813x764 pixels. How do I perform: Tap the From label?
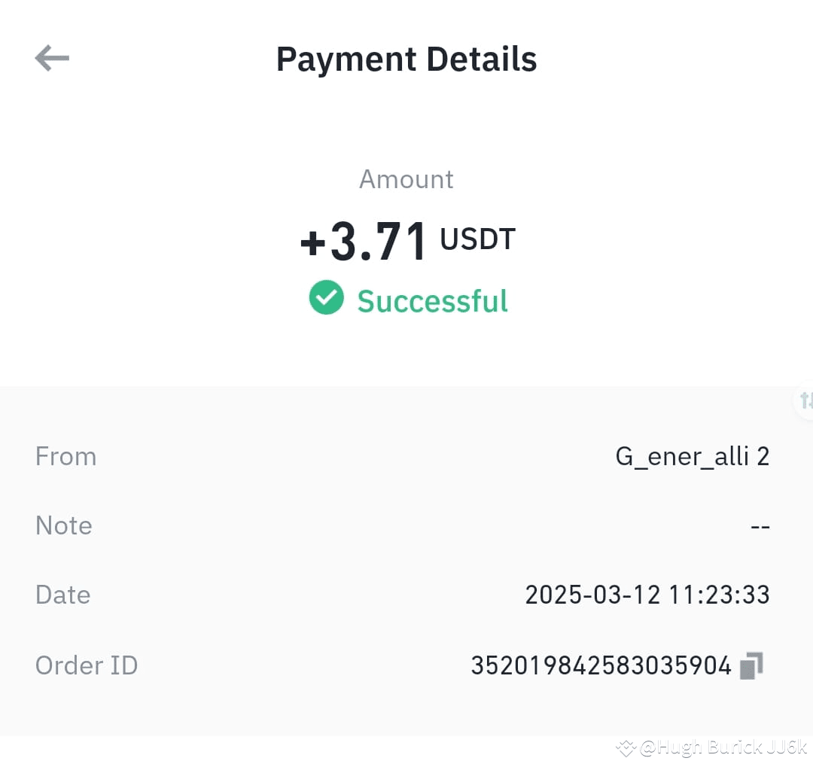point(65,457)
